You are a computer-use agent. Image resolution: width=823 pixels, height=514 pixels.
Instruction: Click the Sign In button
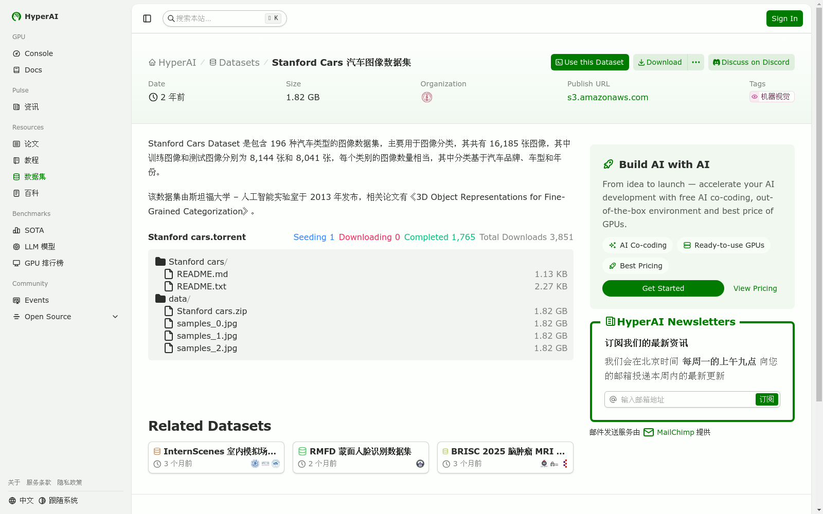point(784,19)
